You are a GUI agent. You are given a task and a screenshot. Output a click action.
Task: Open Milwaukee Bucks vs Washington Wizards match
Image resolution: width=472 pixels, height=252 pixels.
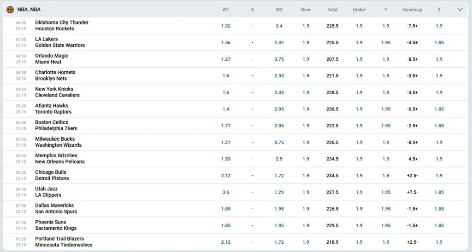coord(58,142)
